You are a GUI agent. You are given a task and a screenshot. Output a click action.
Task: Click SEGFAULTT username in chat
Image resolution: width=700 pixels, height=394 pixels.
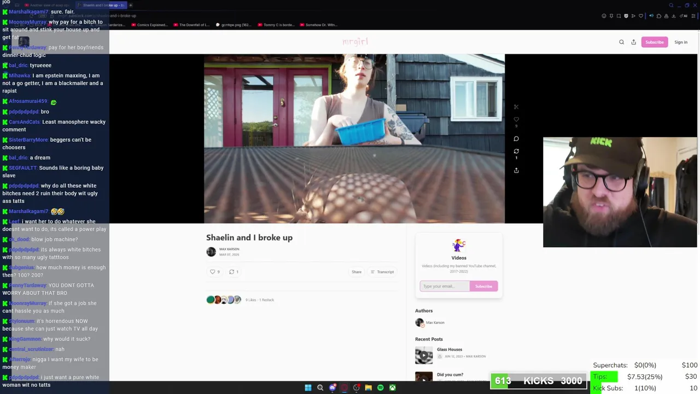click(x=23, y=168)
